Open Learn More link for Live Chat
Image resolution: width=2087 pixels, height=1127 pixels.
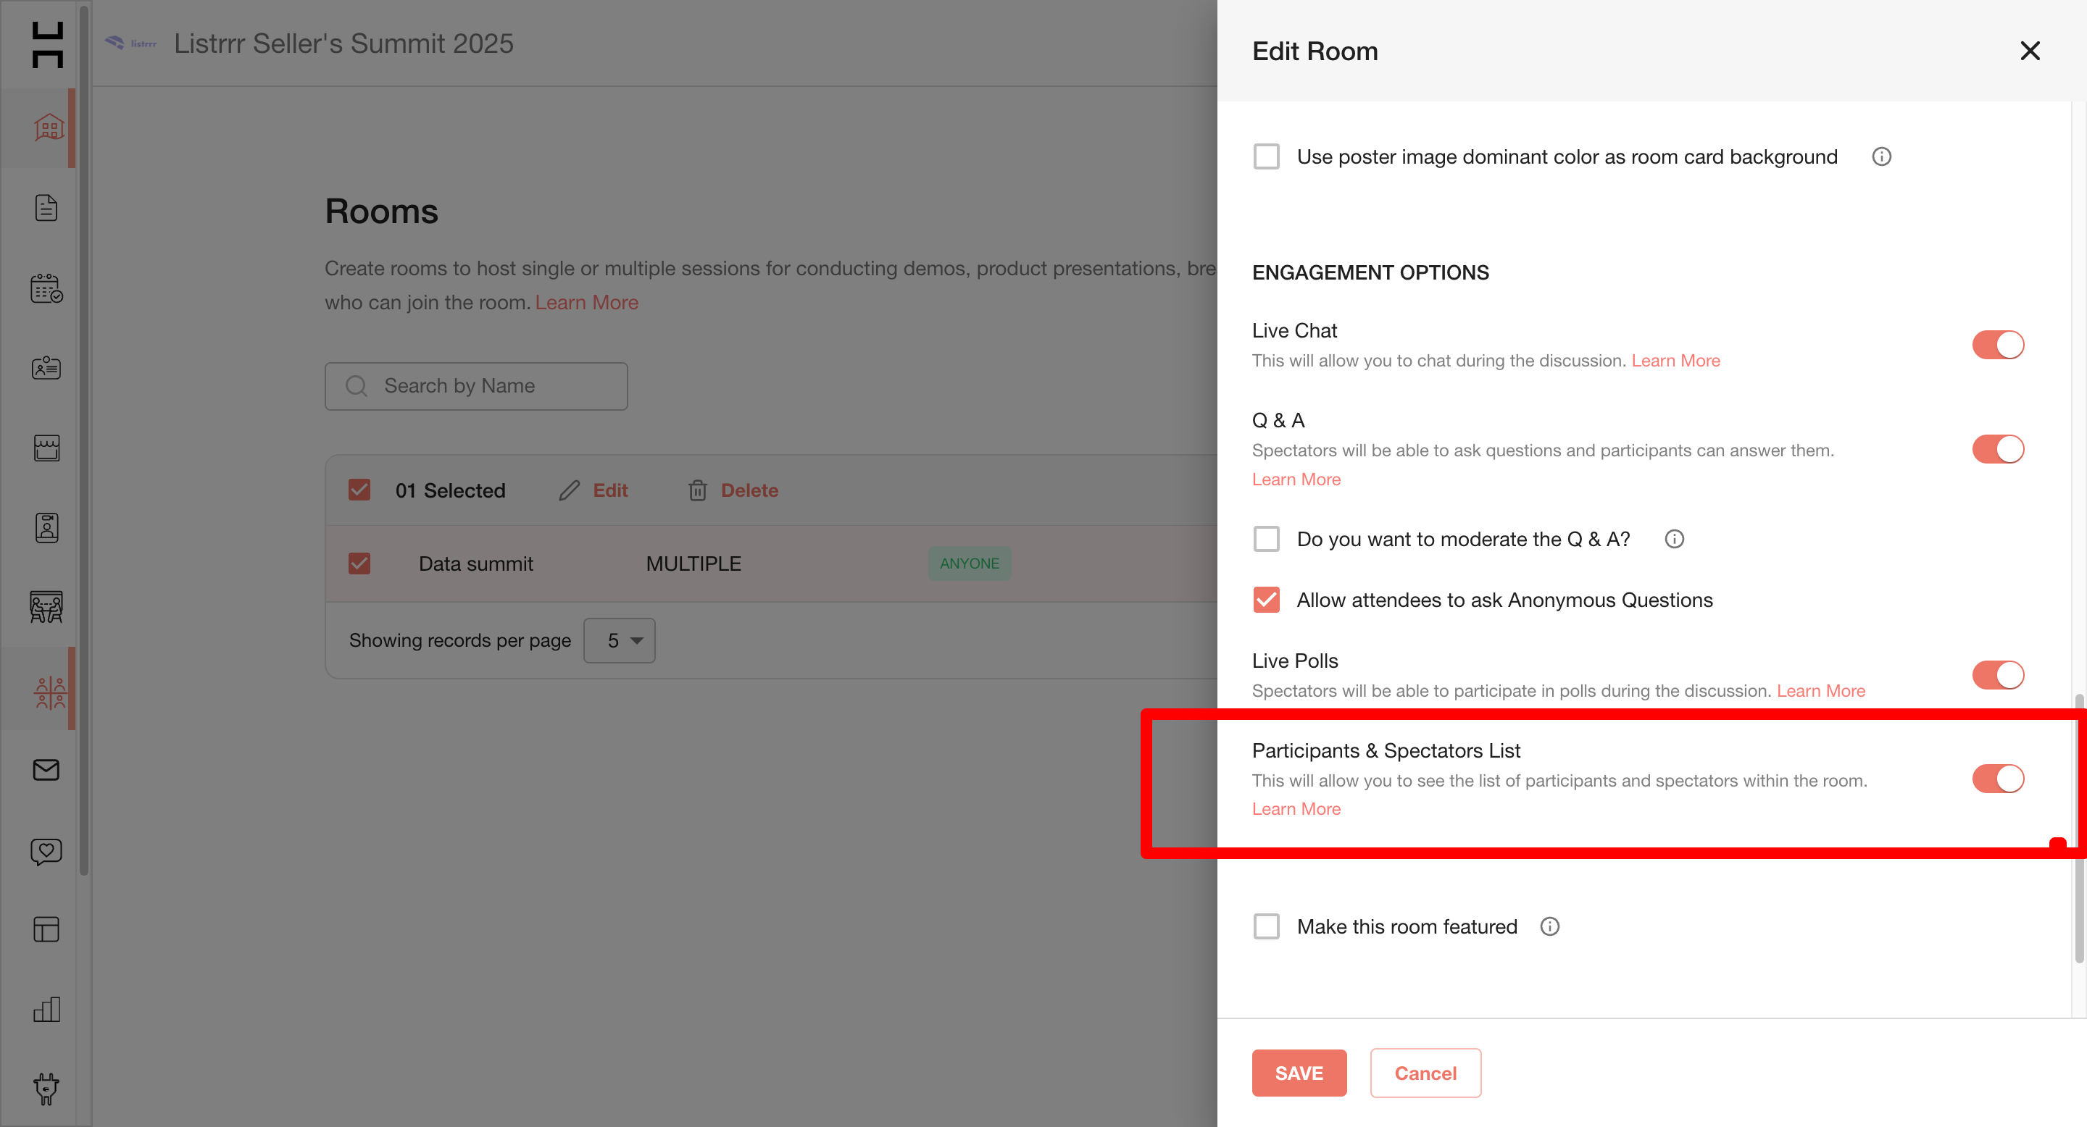point(1675,361)
